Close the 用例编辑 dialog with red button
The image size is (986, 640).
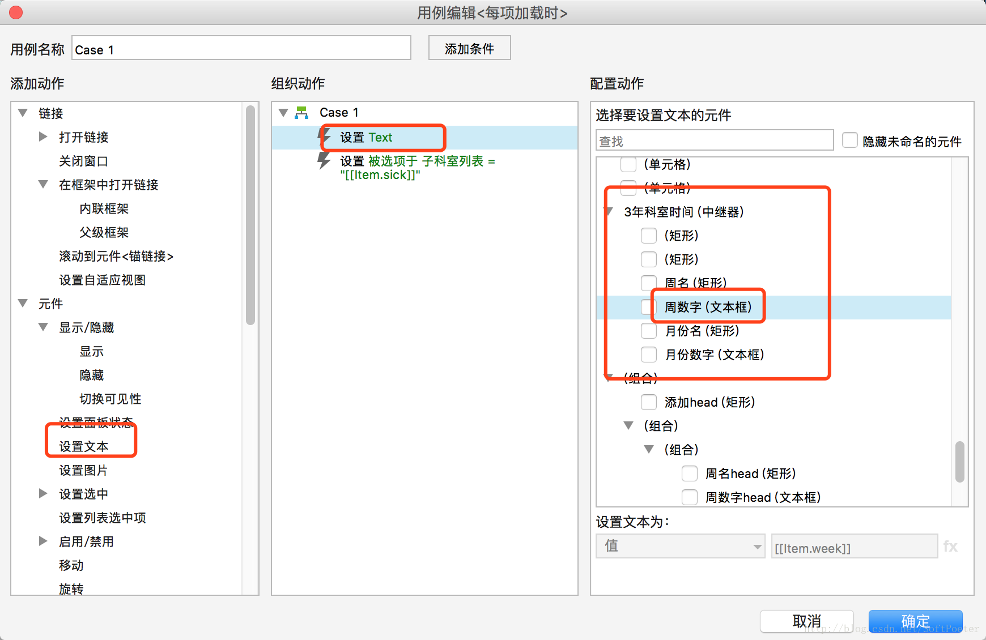[x=16, y=12]
